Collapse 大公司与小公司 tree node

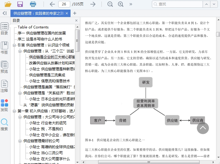pyautogui.click(x=20, y=117)
